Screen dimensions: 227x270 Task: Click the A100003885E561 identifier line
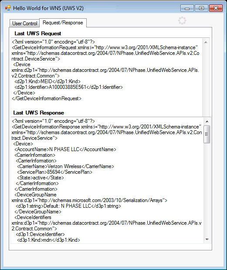[68, 87]
